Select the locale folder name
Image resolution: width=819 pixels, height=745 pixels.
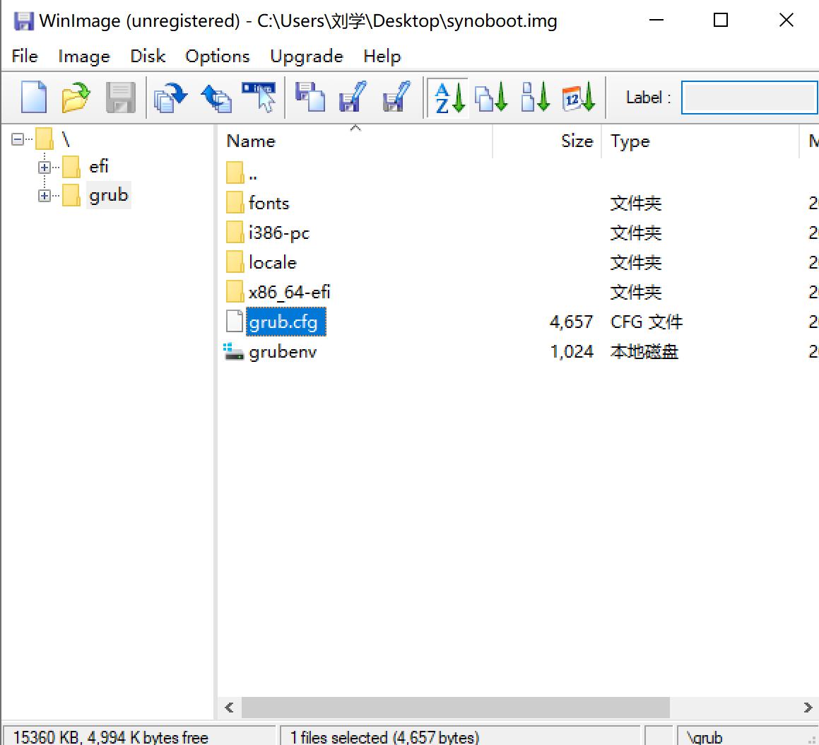[x=272, y=262]
